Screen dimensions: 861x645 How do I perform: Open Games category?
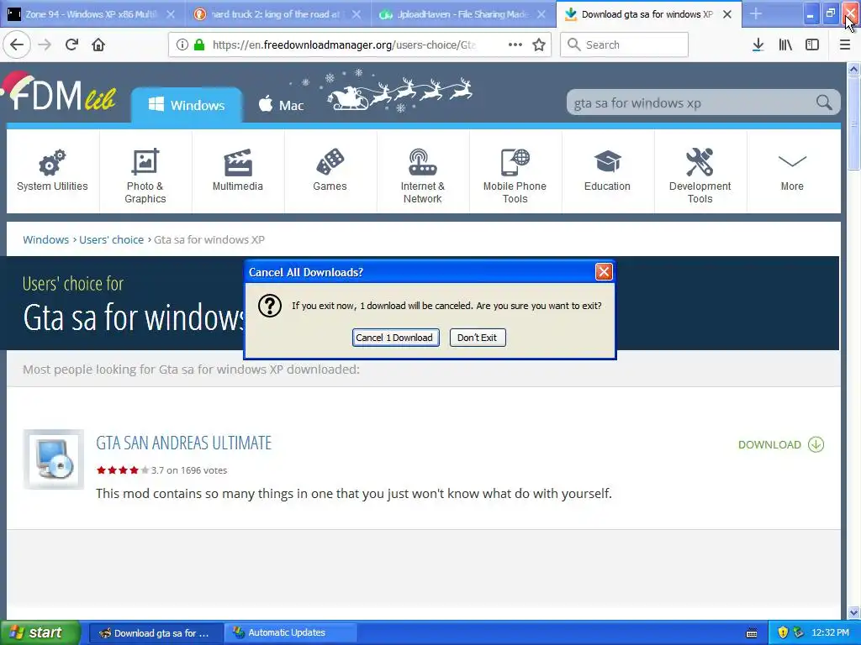330,171
